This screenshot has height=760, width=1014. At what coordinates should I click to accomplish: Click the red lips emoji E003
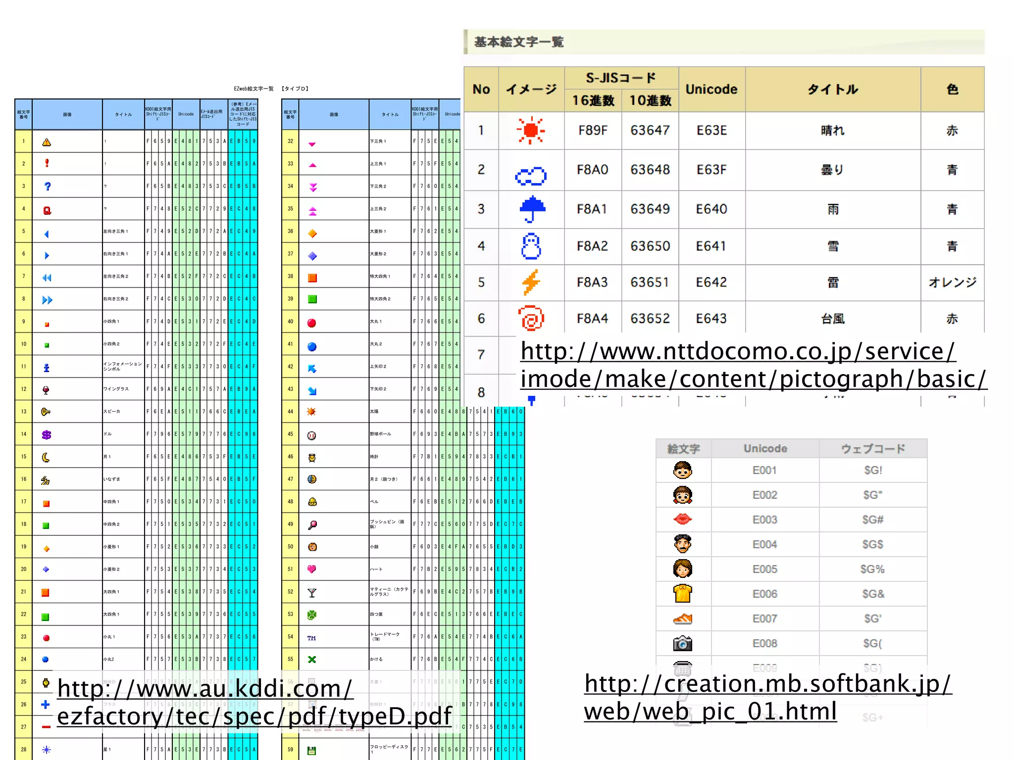point(682,519)
